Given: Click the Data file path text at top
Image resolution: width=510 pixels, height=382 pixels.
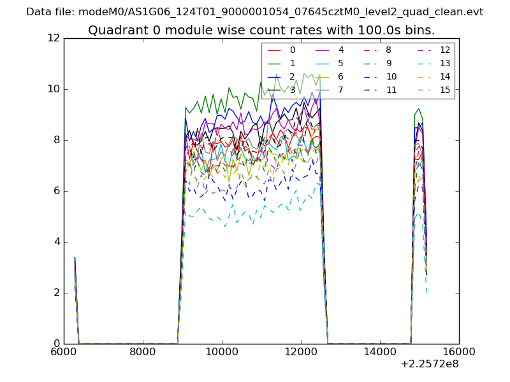Looking at the screenshot, I should [x=254, y=12].
